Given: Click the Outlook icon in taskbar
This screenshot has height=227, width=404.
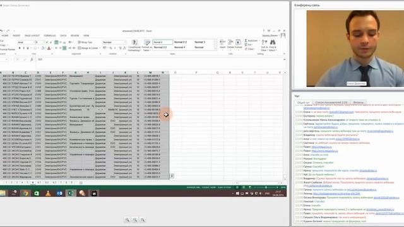Looking at the screenshot, I should click(x=59, y=193).
